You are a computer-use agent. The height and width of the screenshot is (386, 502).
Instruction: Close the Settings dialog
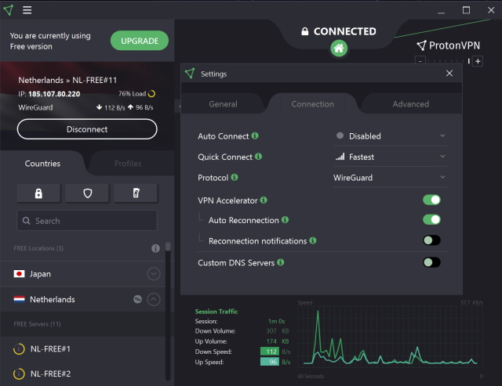449,73
